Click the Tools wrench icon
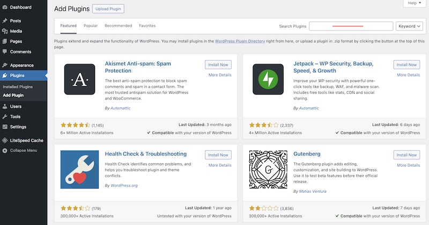 coord(5,116)
